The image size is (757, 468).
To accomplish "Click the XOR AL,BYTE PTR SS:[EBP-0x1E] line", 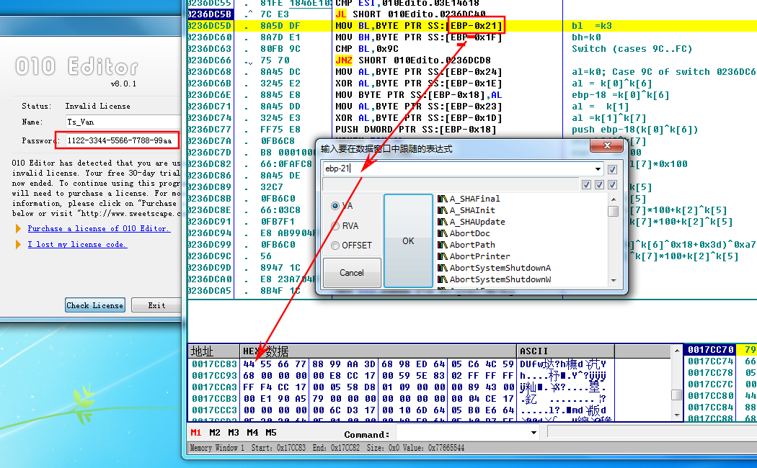I will [x=419, y=84].
